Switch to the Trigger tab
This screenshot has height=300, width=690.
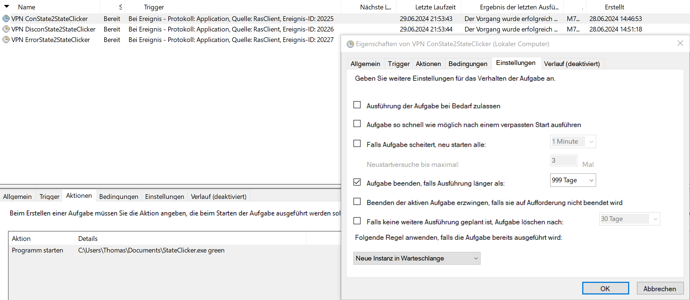(x=398, y=64)
